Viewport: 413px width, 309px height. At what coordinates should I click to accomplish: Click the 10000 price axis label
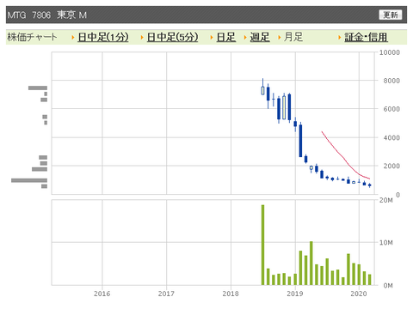click(390, 52)
